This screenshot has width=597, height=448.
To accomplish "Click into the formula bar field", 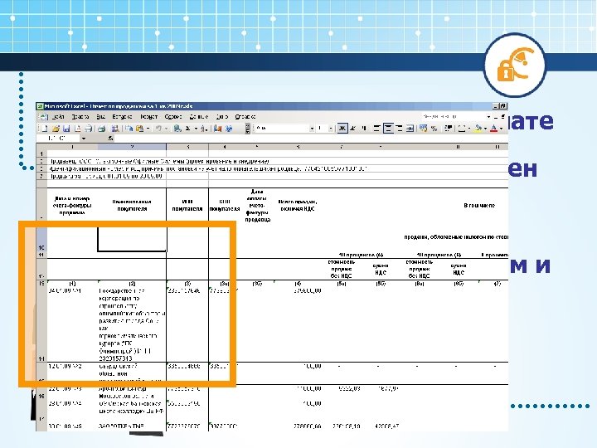I will 311,139.
